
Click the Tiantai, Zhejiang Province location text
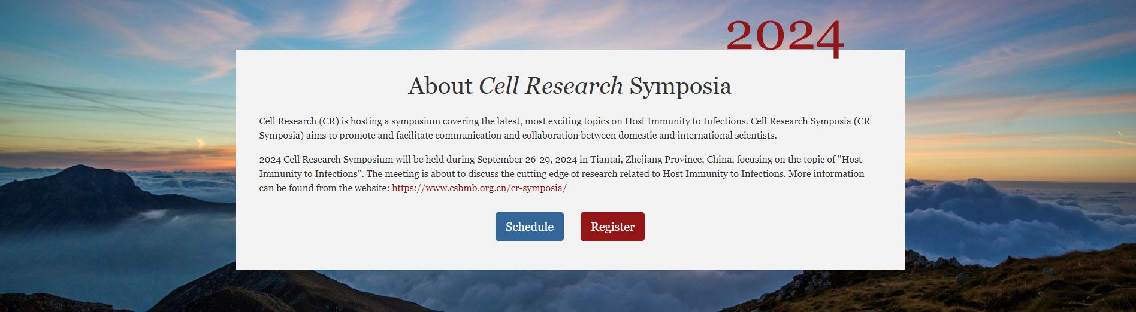646,160
